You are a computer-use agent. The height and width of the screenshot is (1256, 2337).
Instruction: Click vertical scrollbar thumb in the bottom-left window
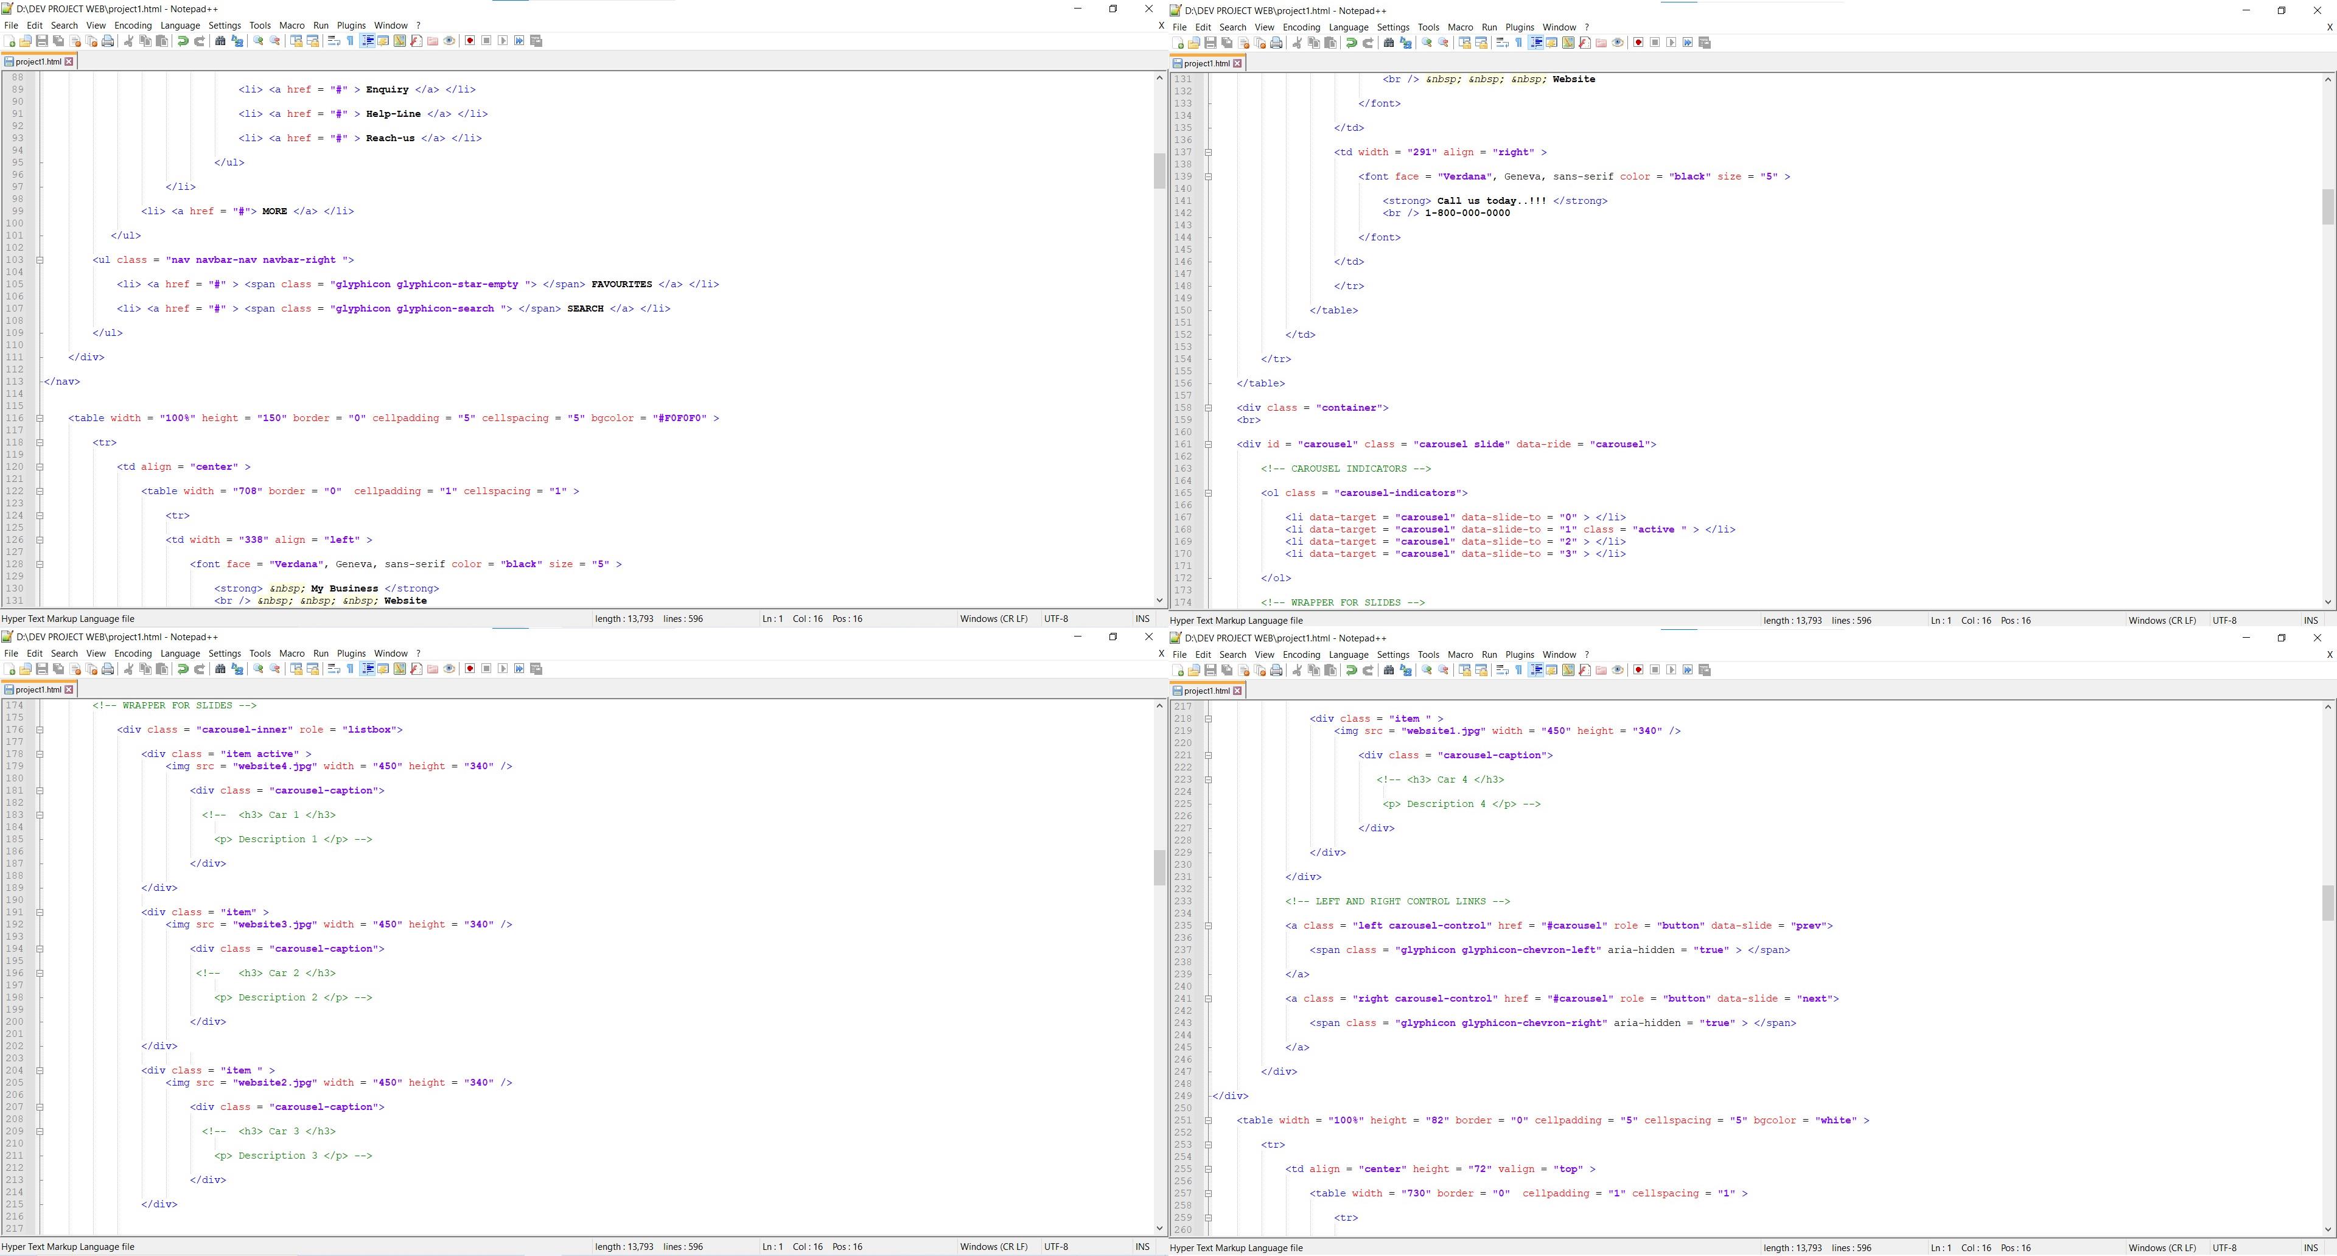tap(1159, 867)
